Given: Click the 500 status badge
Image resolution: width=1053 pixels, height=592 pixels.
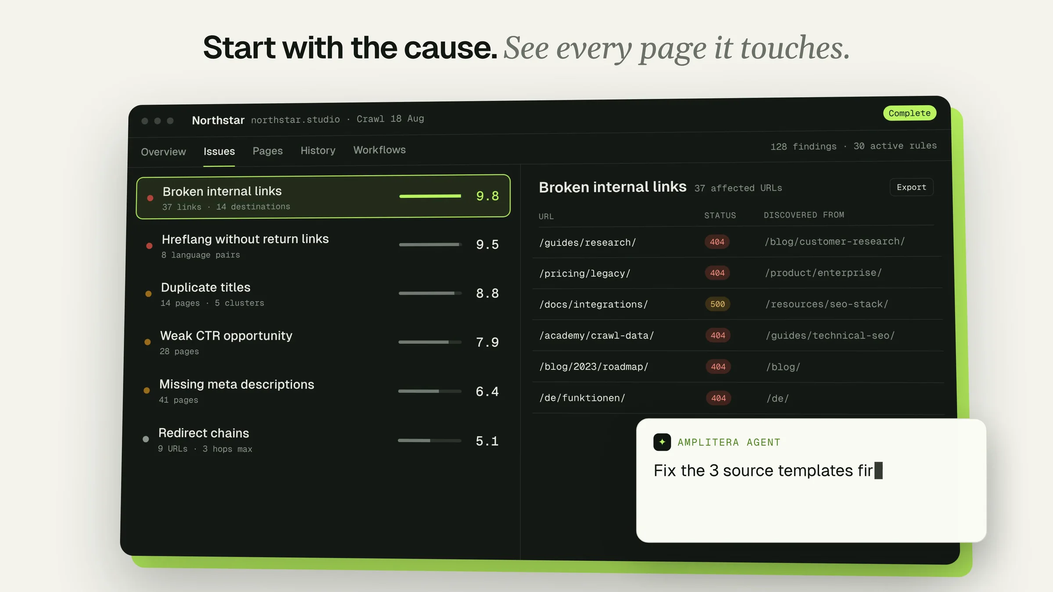Looking at the screenshot, I should pos(717,304).
